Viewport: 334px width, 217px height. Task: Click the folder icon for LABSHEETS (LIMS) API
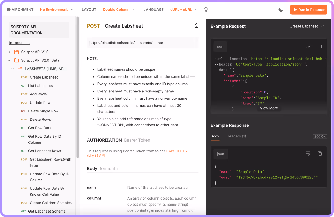click(x=20, y=69)
